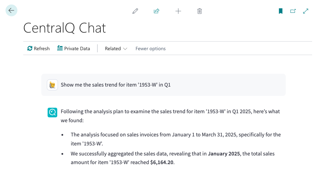
Task: Click the pencil edit icon
Action: click(135, 11)
